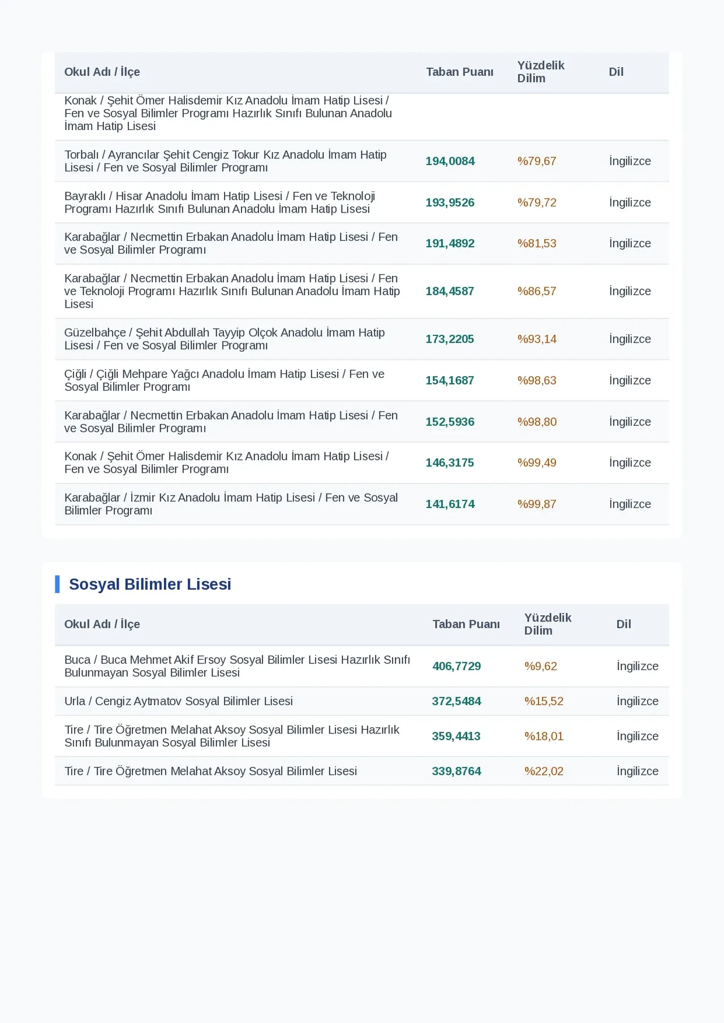Click percentile %22,02 in the last row
724x1023 pixels.
[544, 771]
